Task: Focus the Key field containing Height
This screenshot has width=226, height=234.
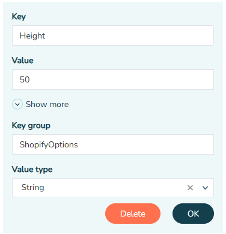Action: click(x=113, y=35)
